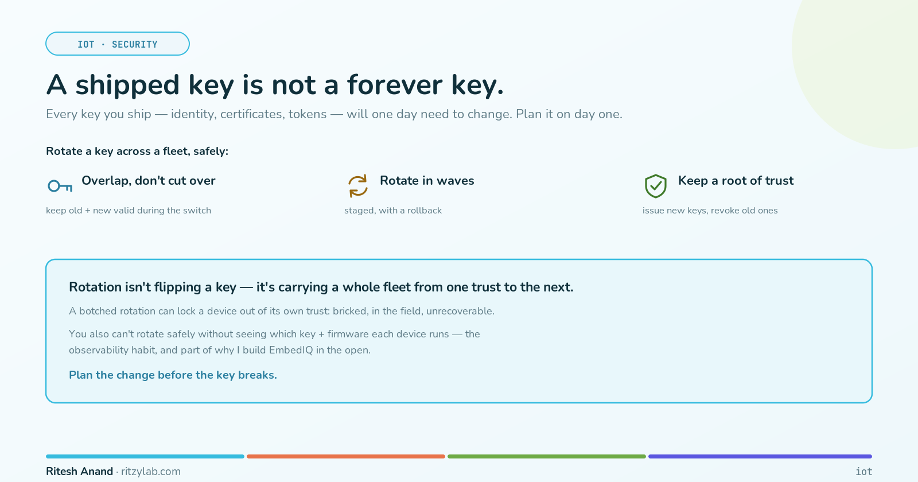This screenshot has width=918, height=482.
Task: Click 'Plan the change before the key breaks.'
Action: [x=173, y=375]
